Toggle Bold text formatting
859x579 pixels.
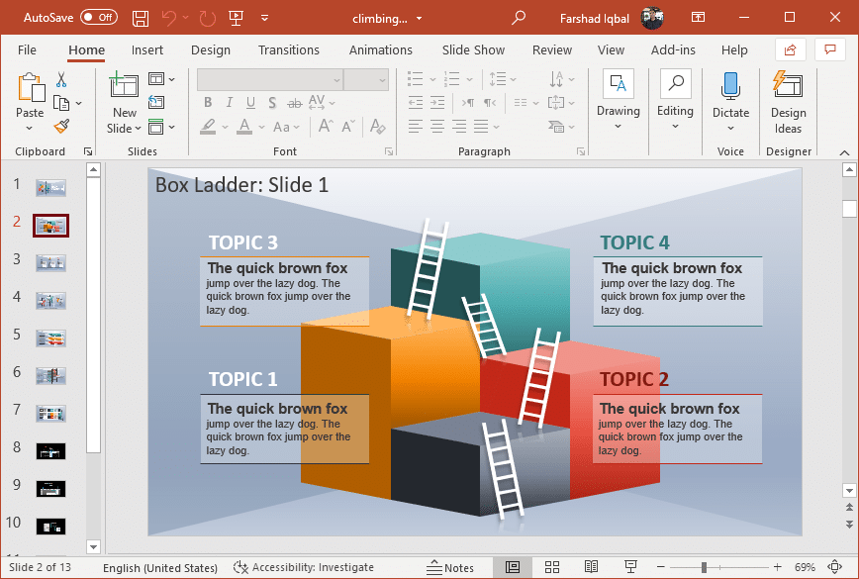pyautogui.click(x=208, y=102)
